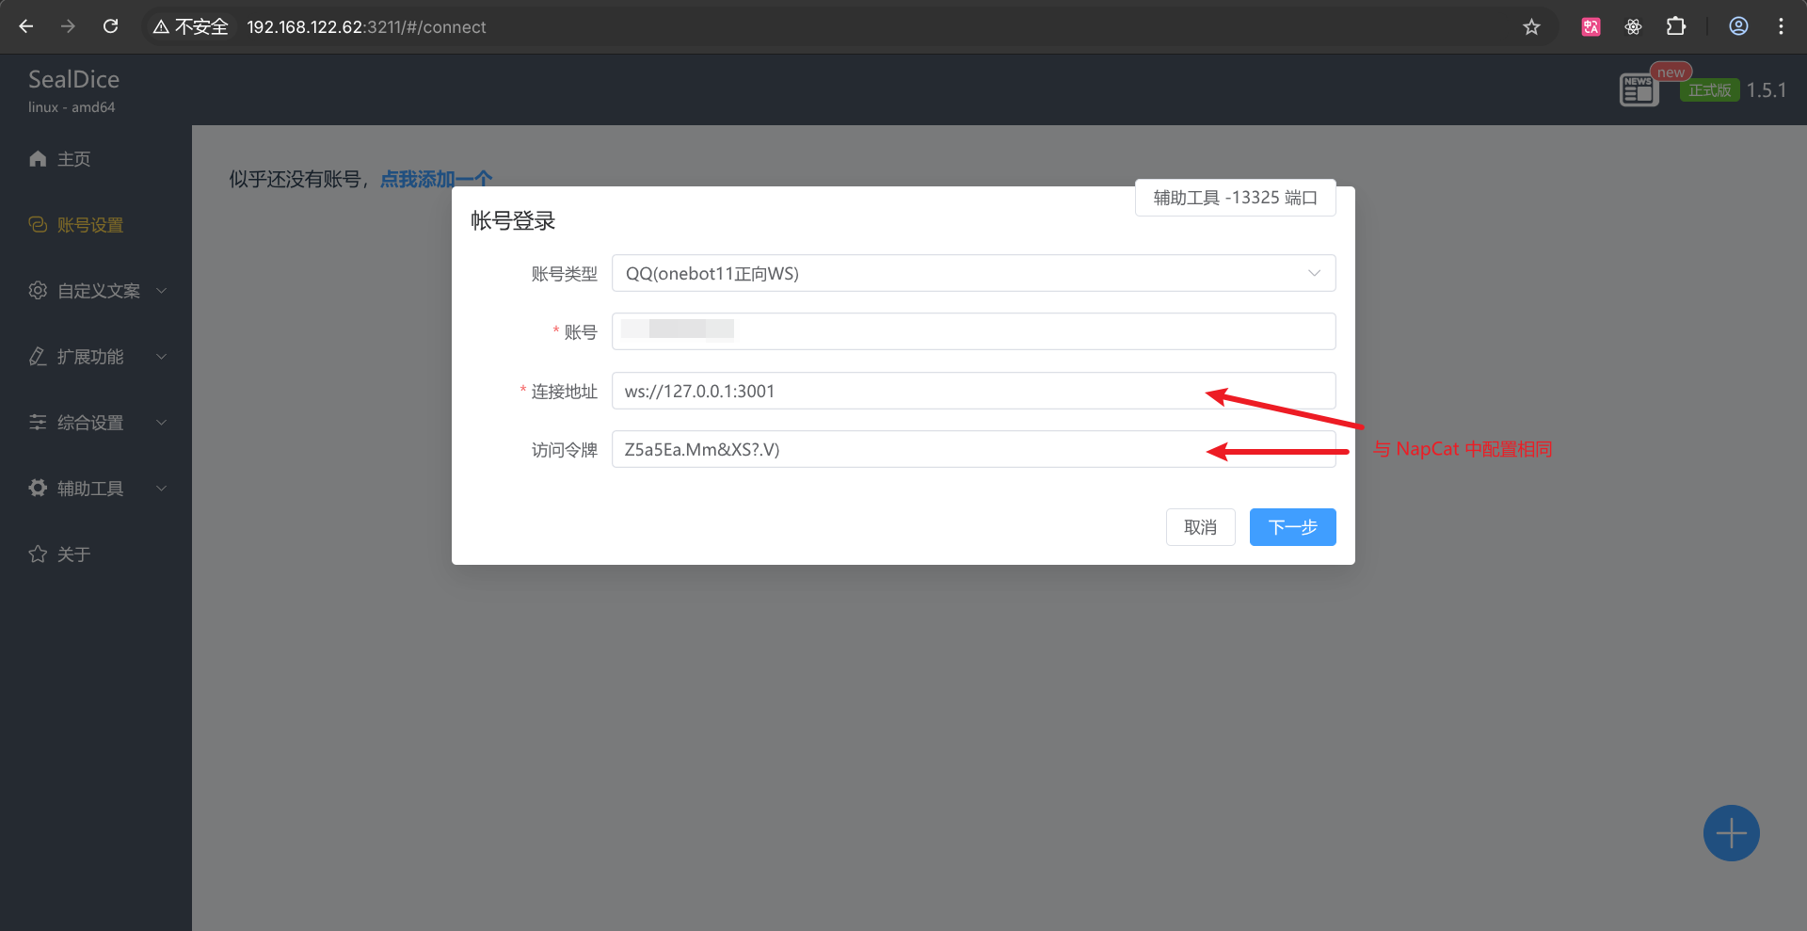Expand the 辅助工具 sidebar menu
Screen dimensions: 1807x931
click(x=97, y=489)
